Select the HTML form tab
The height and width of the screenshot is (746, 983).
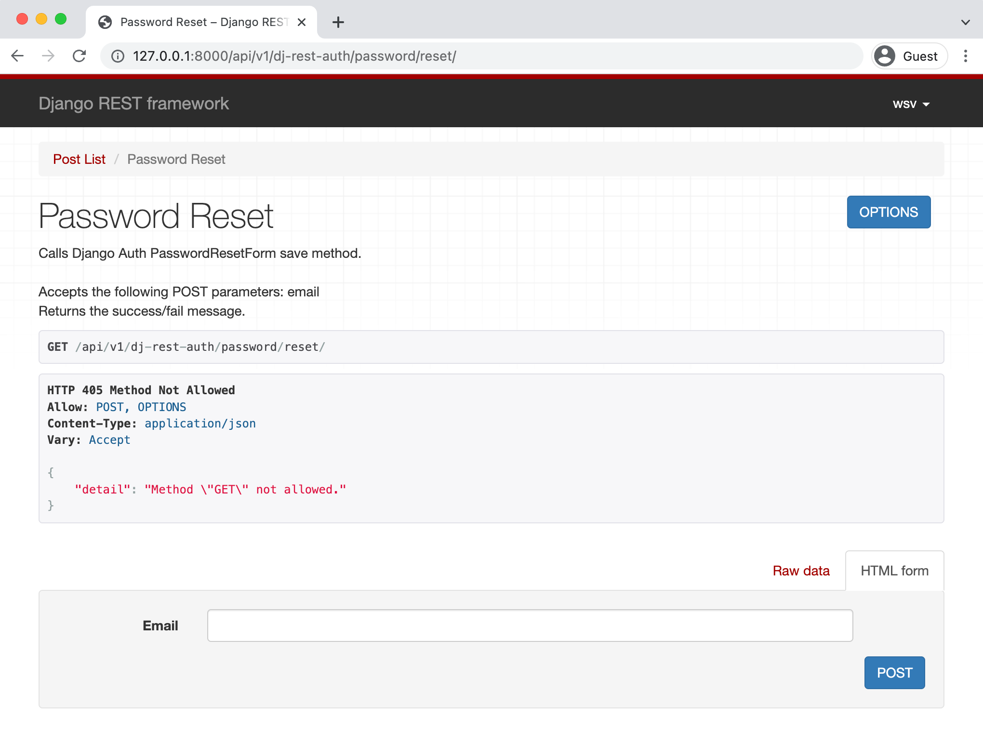pyautogui.click(x=894, y=571)
